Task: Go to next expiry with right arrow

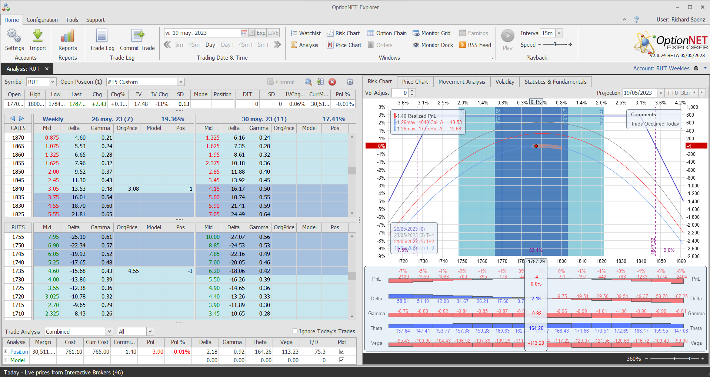Action: pos(21,119)
